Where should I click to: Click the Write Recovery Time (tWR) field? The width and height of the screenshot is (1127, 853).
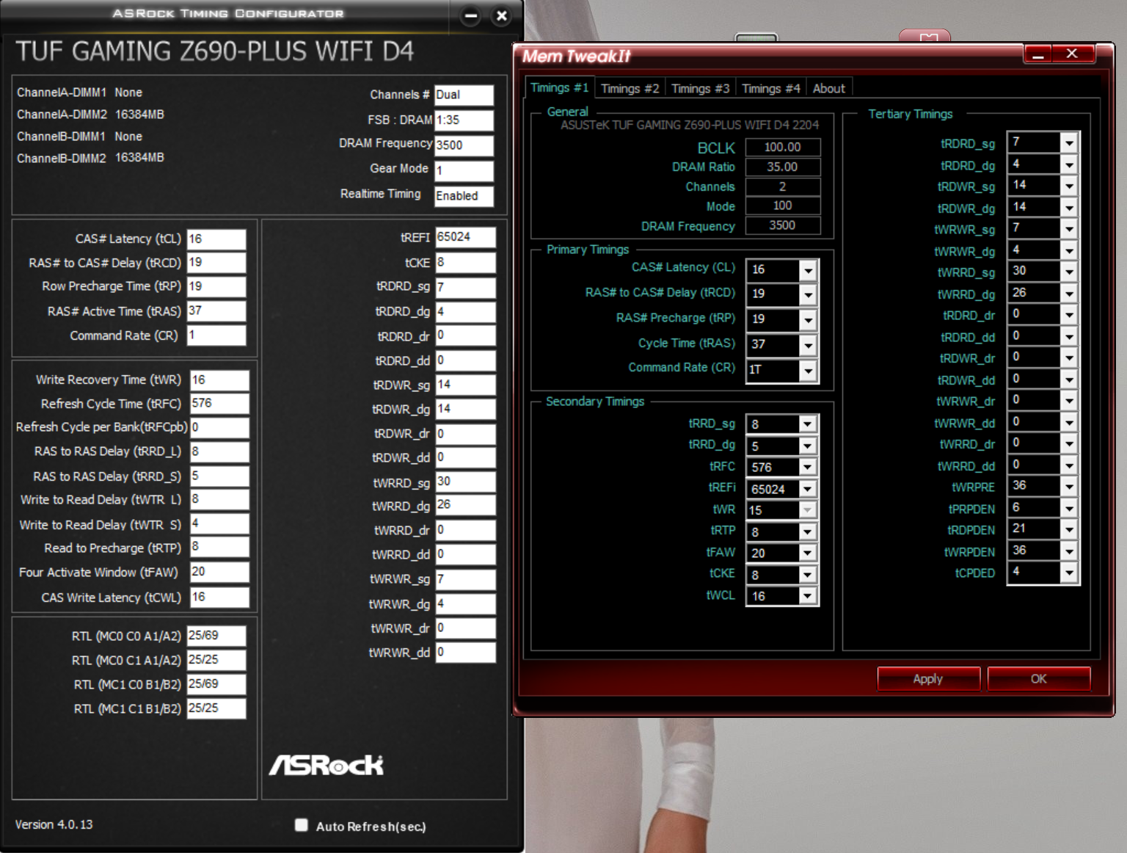tap(219, 380)
